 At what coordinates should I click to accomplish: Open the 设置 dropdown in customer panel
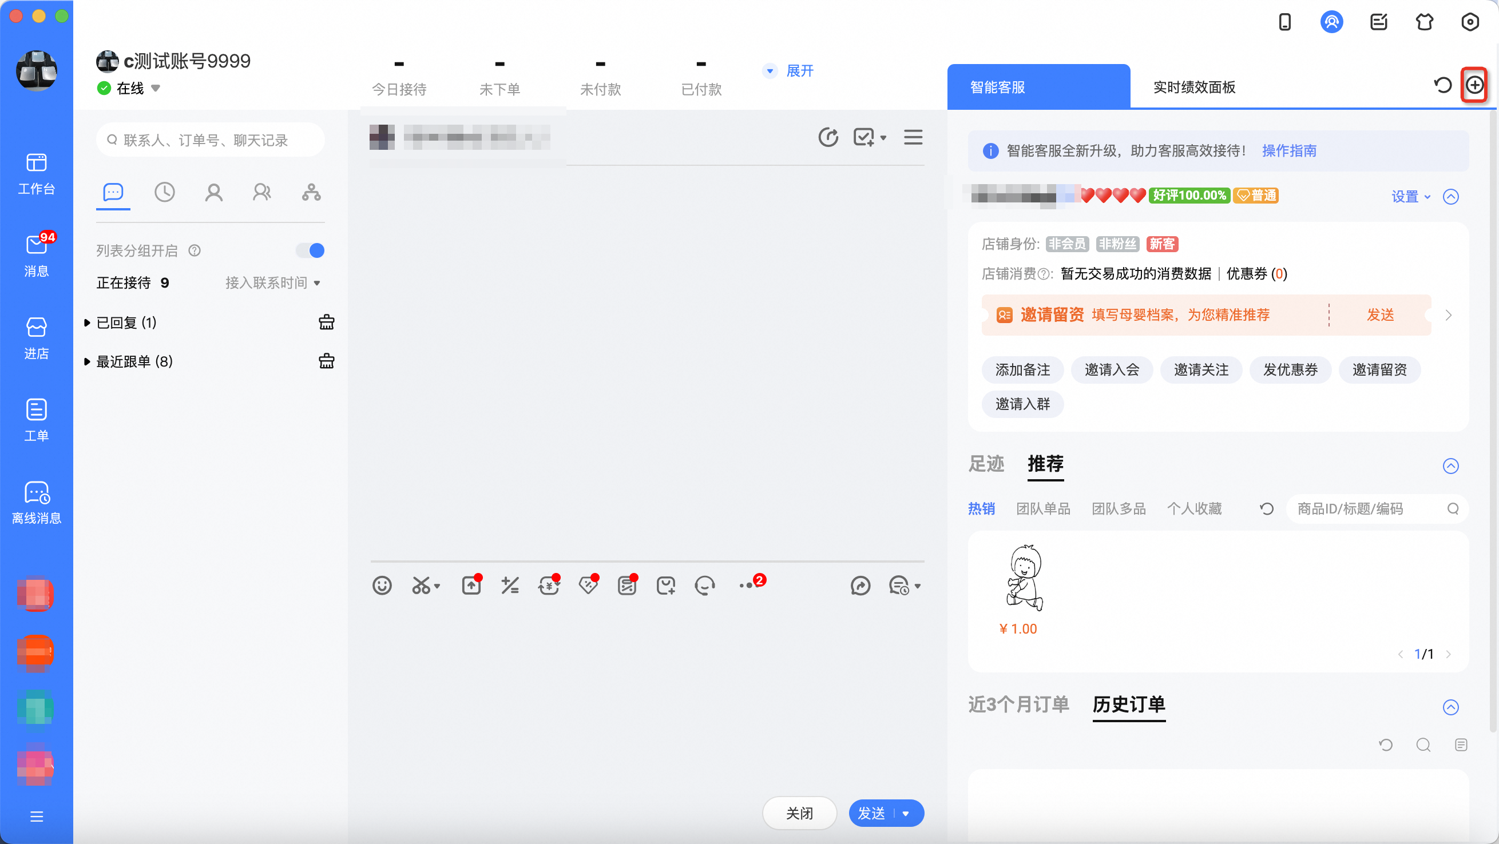pos(1410,197)
